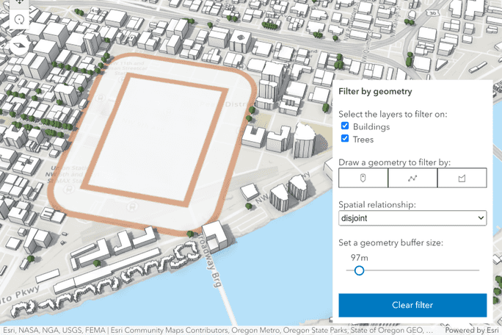Uncheck the Buildings layer checkbox
Image resolution: width=502 pixels, height=335 pixels.
click(x=345, y=126)
